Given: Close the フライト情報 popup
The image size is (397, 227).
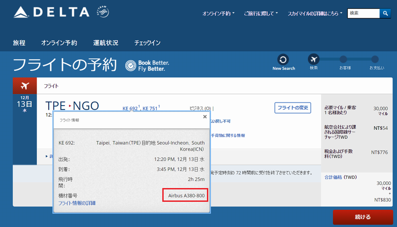Looking at the screenshot, I should pyautogui.click(x=205, y=116).
